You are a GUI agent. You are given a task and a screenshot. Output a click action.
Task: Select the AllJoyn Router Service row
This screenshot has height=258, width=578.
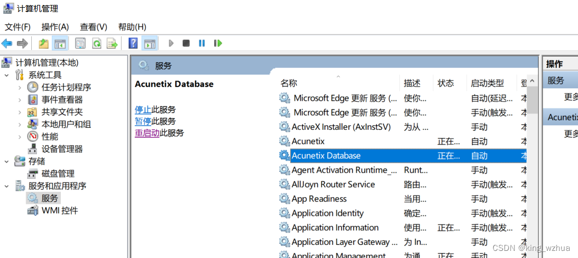pyautogui.click(x=402, y=184)
